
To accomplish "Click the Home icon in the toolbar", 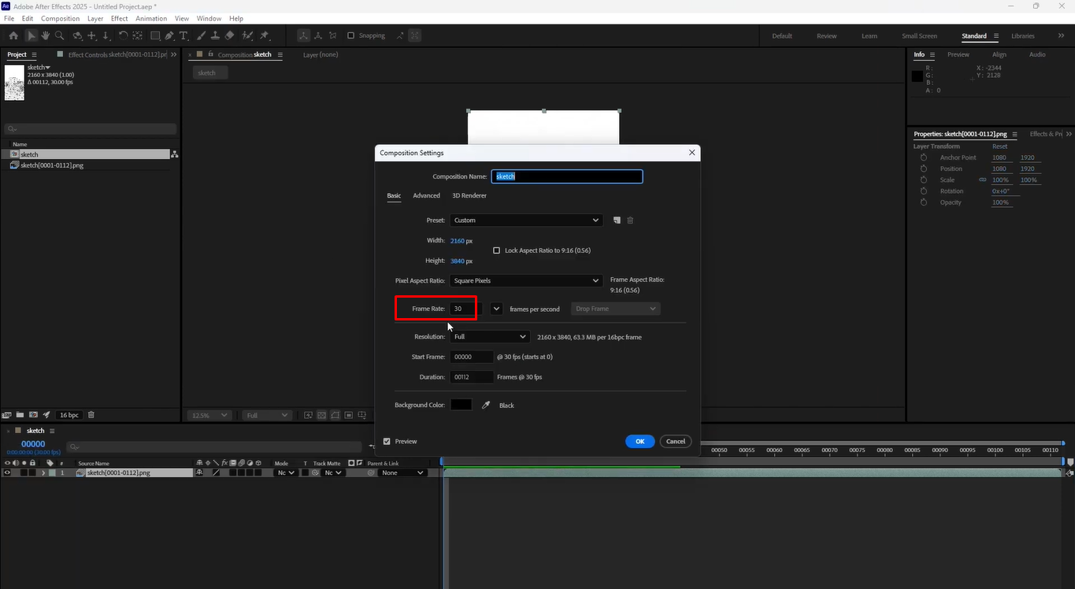I will (x=13, y=35).
